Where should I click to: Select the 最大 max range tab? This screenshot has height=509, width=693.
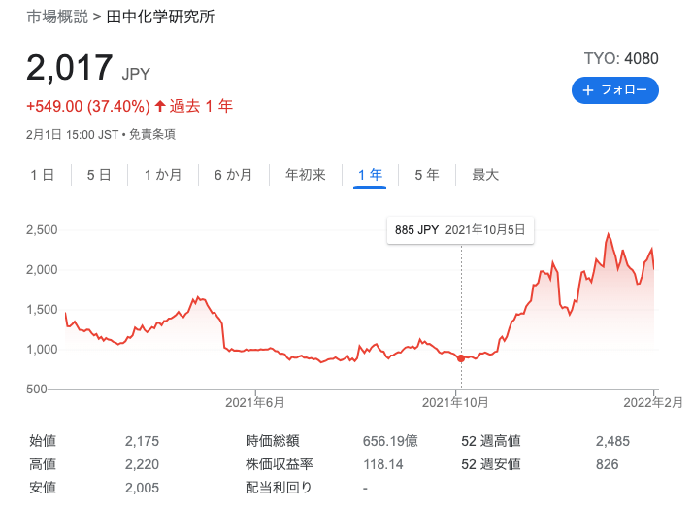(485, 175)
